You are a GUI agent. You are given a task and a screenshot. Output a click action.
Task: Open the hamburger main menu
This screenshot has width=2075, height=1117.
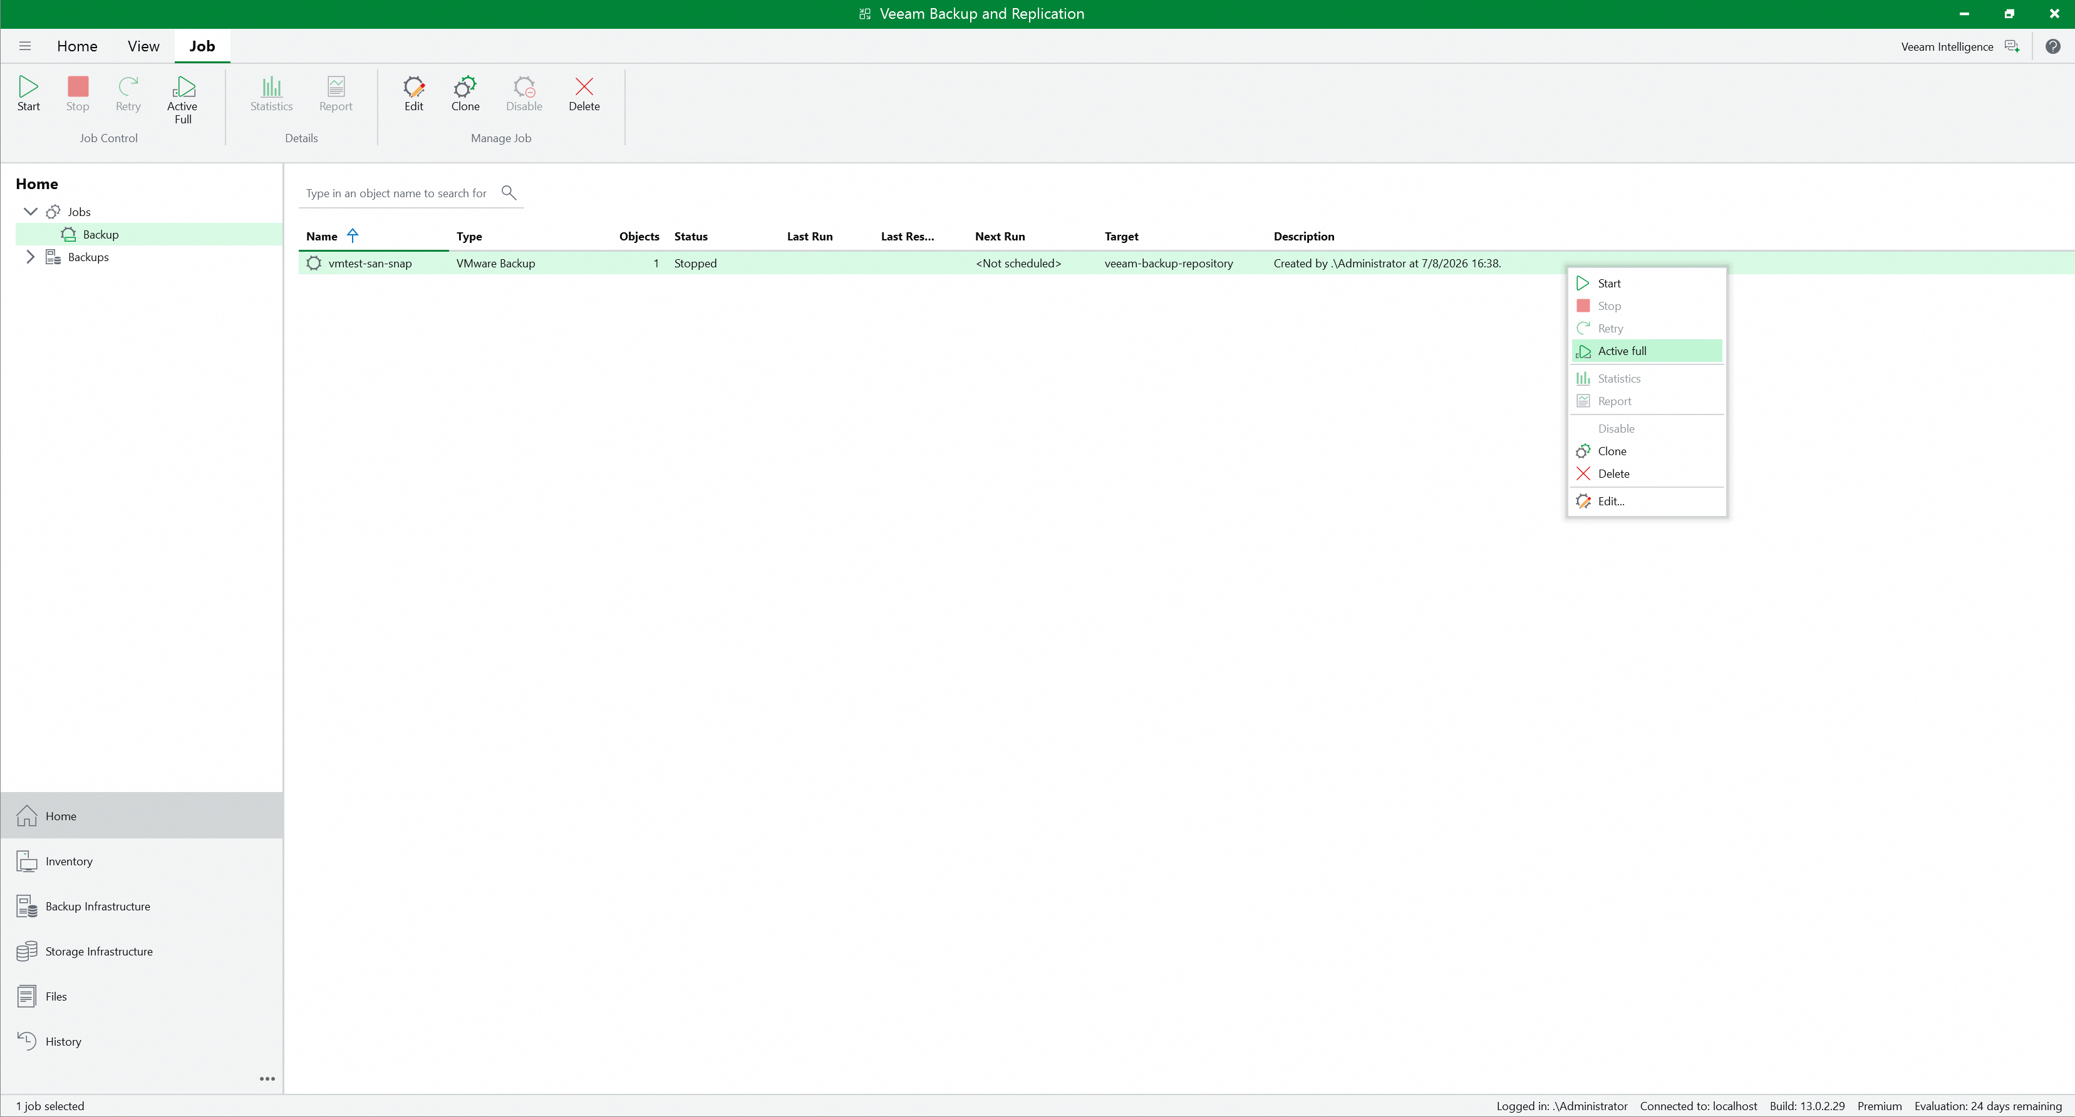point(25,46)
